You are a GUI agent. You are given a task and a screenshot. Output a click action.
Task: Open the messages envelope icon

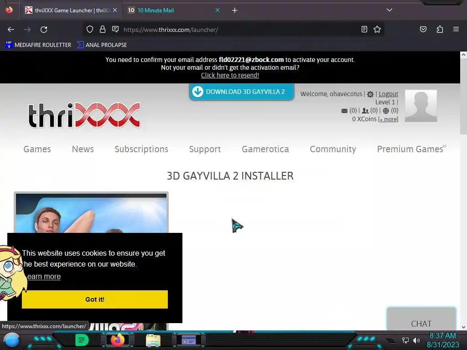click(344, 111)
